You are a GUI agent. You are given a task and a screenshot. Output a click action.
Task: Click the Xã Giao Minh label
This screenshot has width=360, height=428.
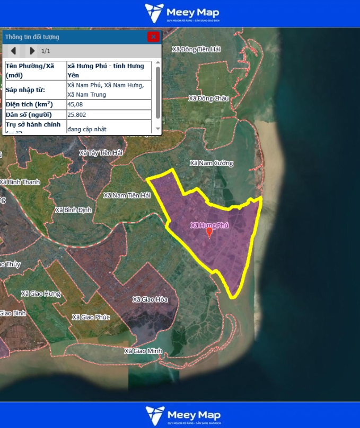click(143, 351)
